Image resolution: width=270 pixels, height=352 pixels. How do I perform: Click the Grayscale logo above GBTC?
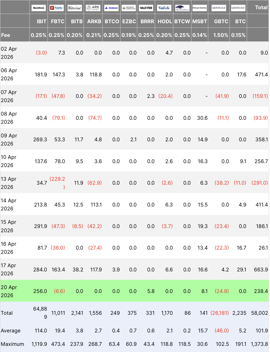(x=219, y=8)
